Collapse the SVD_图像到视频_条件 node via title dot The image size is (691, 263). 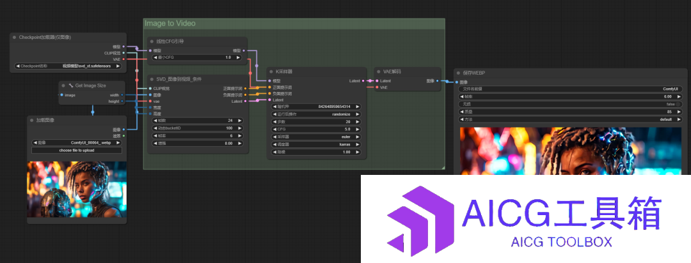(x=152, y=79)
